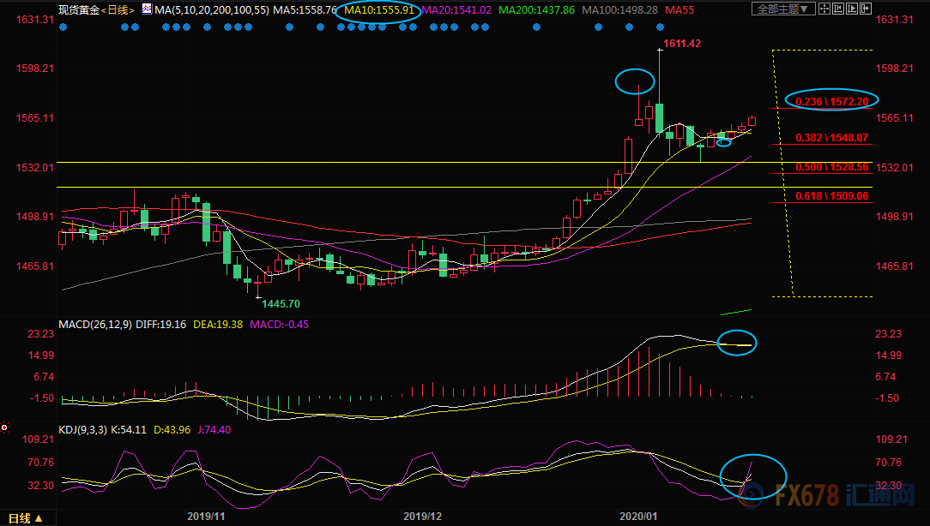Viewport: 930px width, 526px height.
Task: Click the DIFF:19.16 value
Action: point(160,325)
